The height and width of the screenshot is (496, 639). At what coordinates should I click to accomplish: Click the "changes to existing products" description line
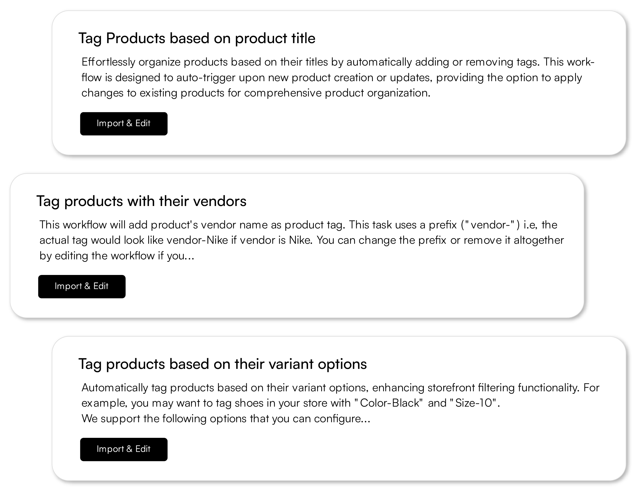point(256,93)
